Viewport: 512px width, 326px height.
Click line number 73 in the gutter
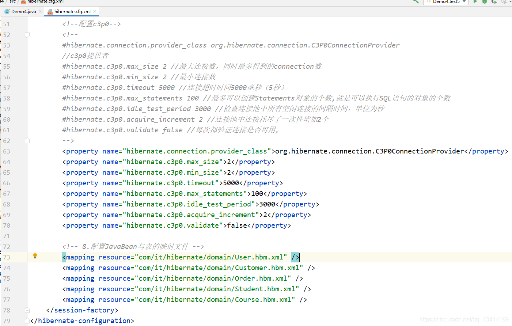tap(7, 257)
